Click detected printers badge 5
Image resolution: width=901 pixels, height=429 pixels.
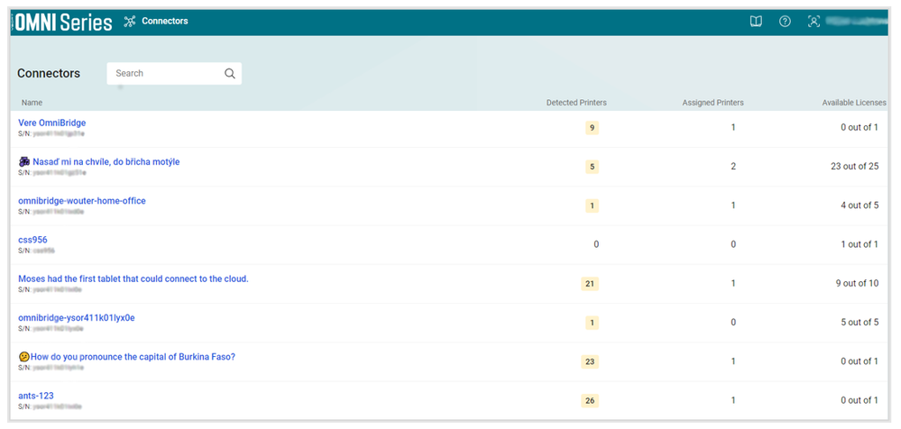tap(592, 167)
